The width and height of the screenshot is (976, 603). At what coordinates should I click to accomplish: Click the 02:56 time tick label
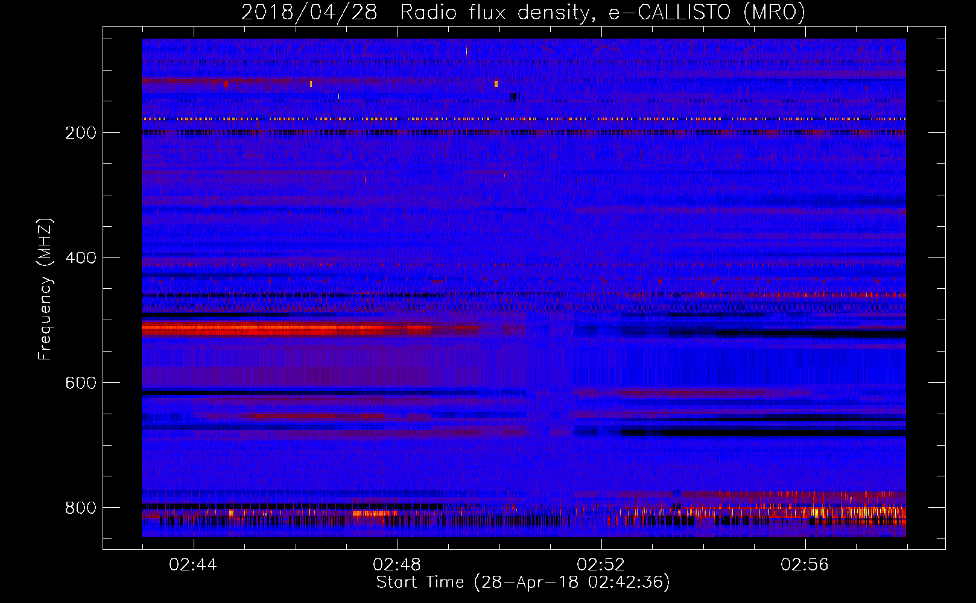(x=805, y=564)
